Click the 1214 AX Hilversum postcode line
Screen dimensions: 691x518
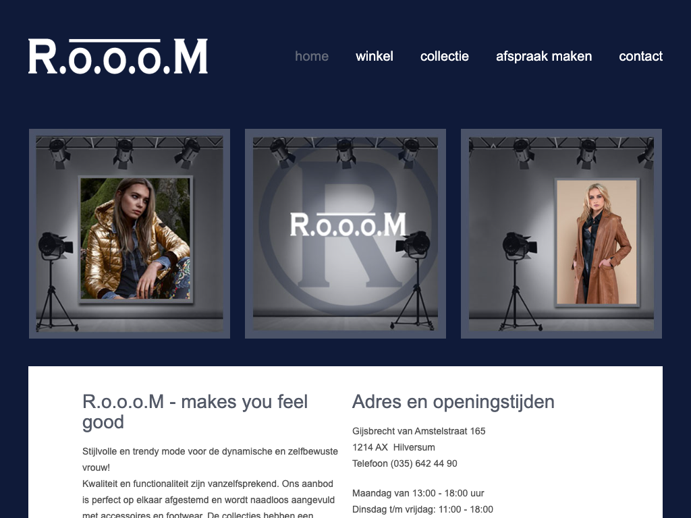393,447
